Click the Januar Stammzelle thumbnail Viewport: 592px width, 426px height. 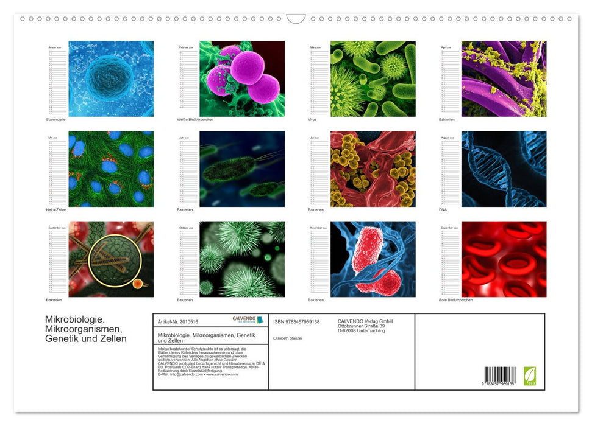click(110, 78)
